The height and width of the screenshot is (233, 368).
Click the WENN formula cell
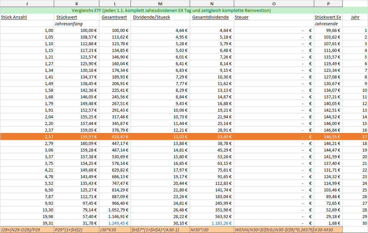(x=274, y=230)
